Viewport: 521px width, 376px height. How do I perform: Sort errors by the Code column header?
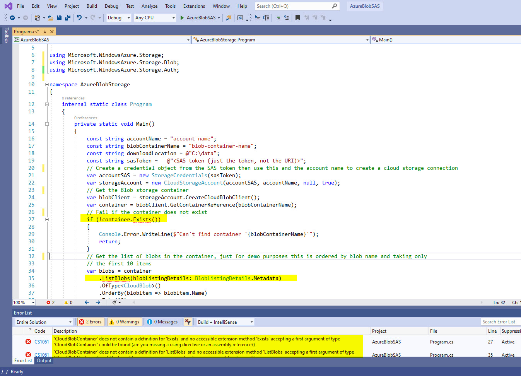point(40,331)
